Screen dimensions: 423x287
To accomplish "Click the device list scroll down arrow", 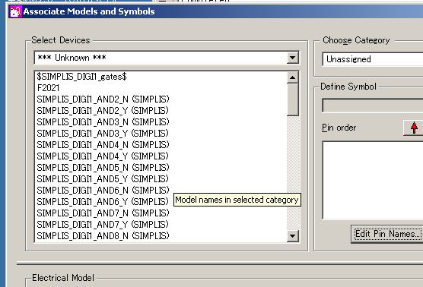I will coord(293,236).
